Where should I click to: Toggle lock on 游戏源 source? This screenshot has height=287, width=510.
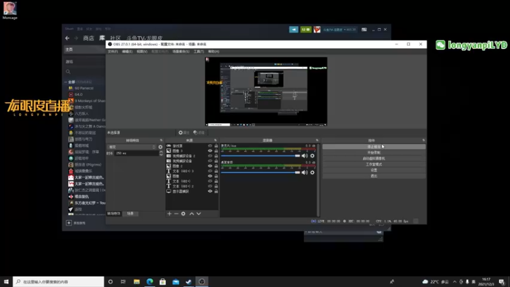(x=216, y=146)
